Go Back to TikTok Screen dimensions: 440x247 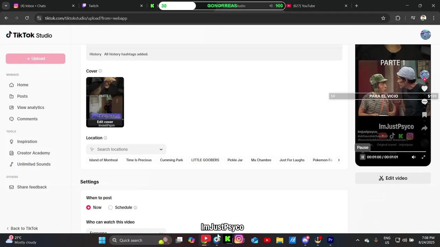(22, 228)
